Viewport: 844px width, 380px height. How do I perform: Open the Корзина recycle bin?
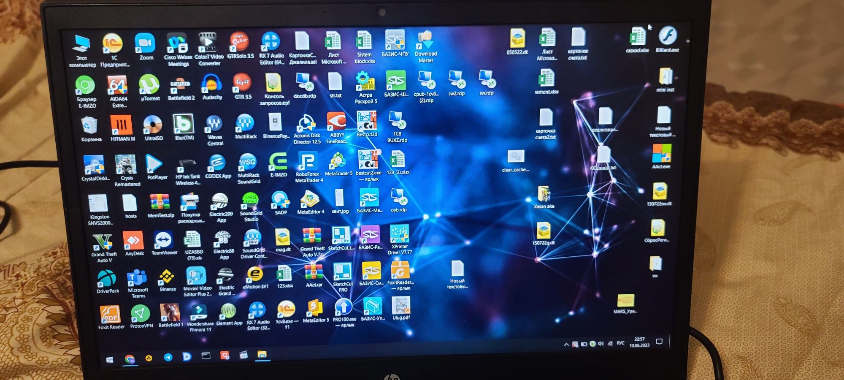pyautogui.click(x=90, y=129)
